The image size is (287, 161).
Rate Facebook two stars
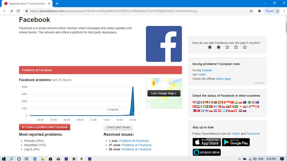[219, 47]
